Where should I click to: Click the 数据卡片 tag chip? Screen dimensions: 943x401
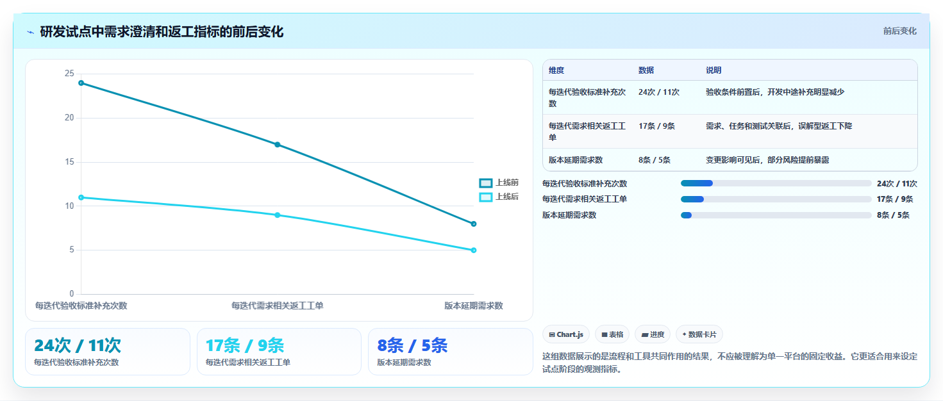(x=699, y=334)
